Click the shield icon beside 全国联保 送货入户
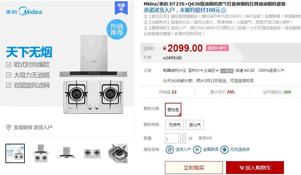 pos(8,127)
